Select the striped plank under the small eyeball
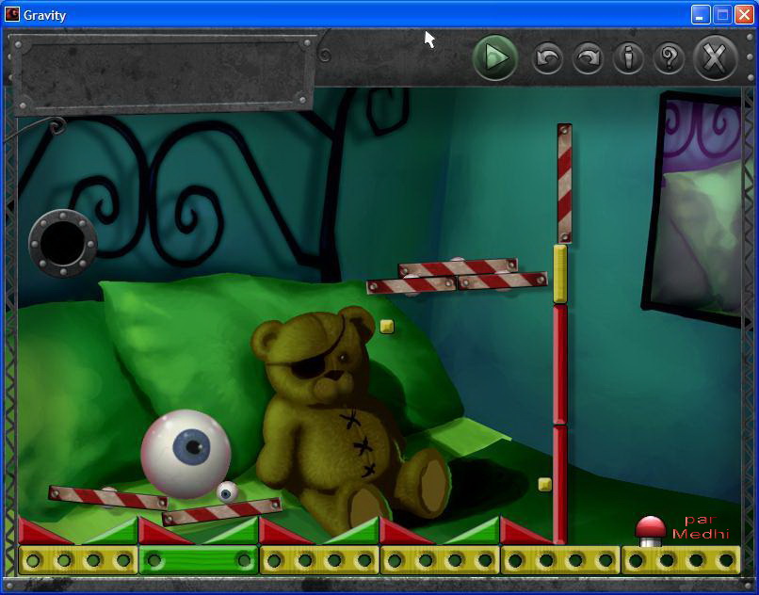The width and height of the screenshot is (759, 595). pos(222,512)
